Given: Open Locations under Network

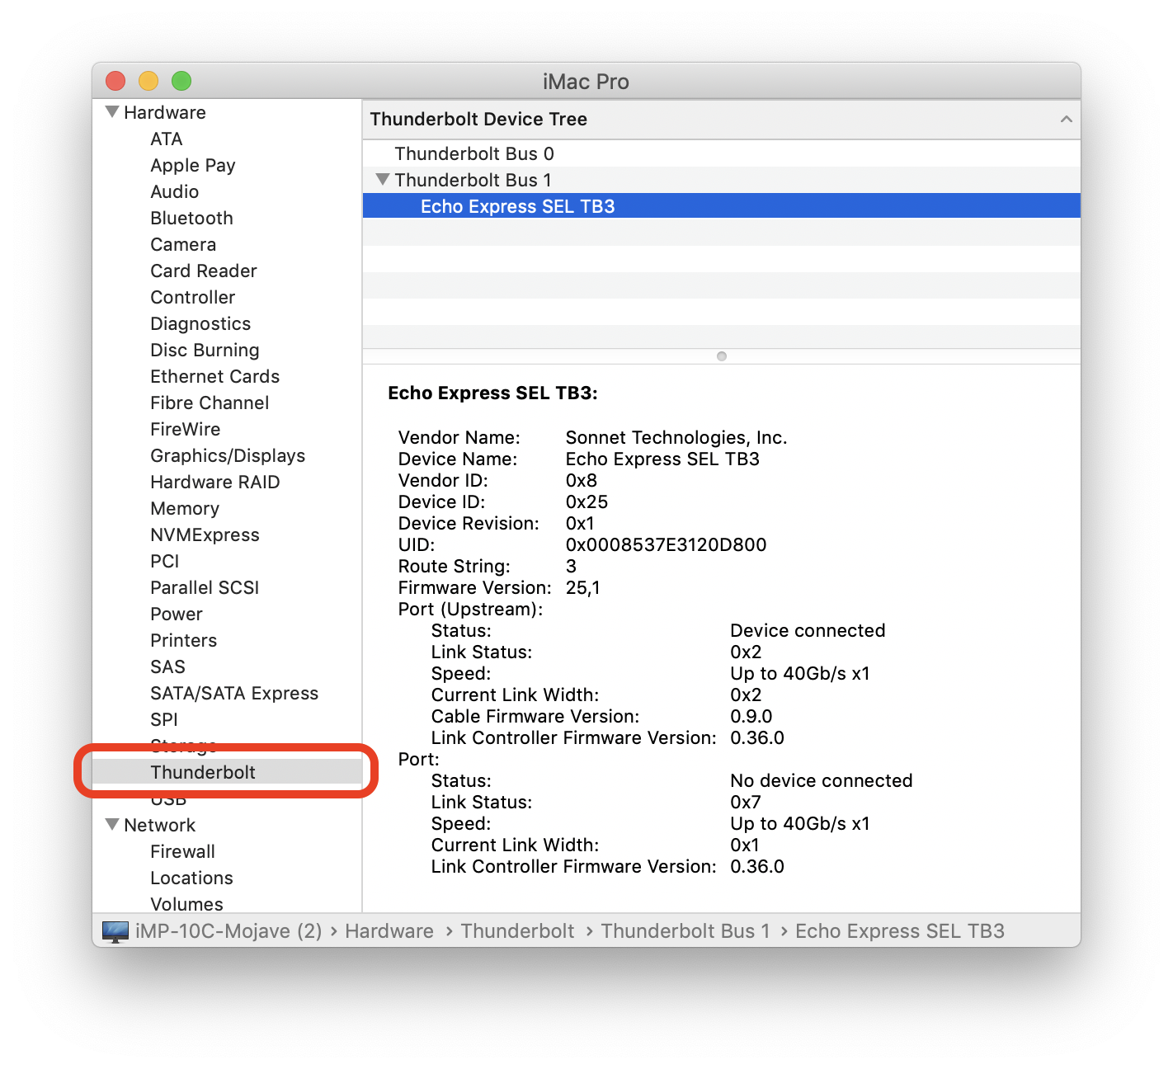Looking at the screenshot, I should coord(191,878).
